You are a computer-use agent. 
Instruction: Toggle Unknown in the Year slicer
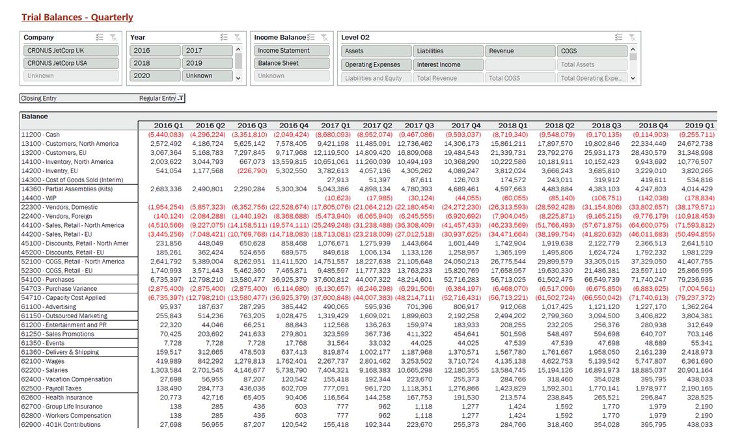(x=207, y=75)
